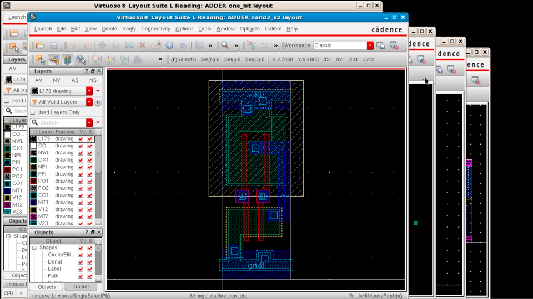The image size is (533, 299).
Task: Click the Redo arrow icon
Action: pyautogui.click(x=87, y=45)
